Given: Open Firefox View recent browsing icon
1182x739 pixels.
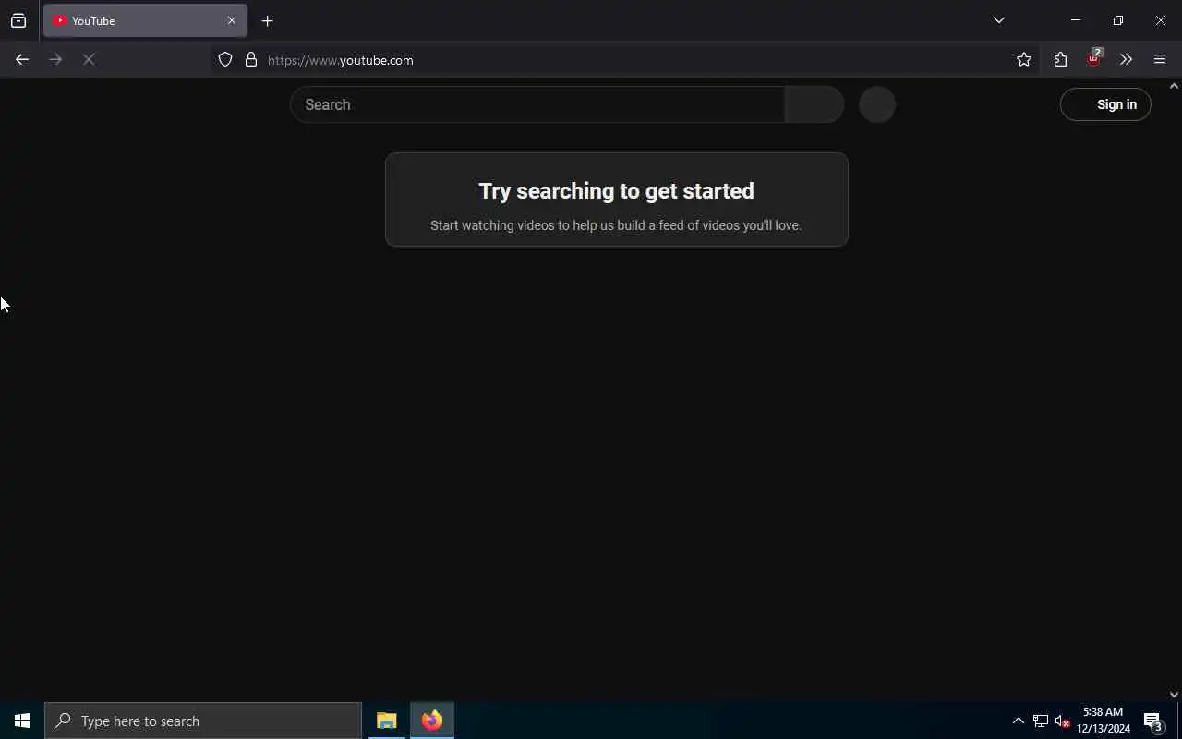Looking at the screenshot, I should pos(18,20).
